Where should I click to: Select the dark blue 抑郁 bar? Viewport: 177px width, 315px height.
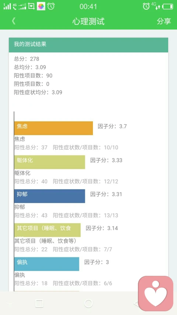[49, 196]
